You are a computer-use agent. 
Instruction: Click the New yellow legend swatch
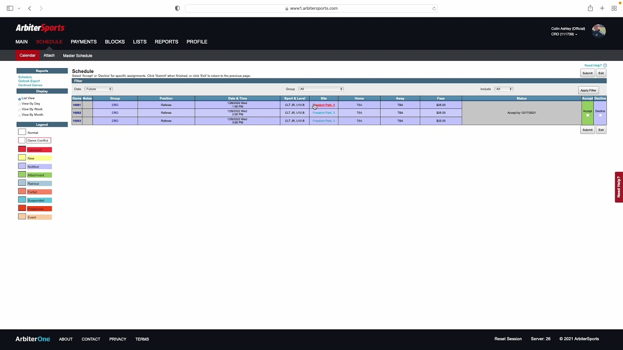[22, 157]
